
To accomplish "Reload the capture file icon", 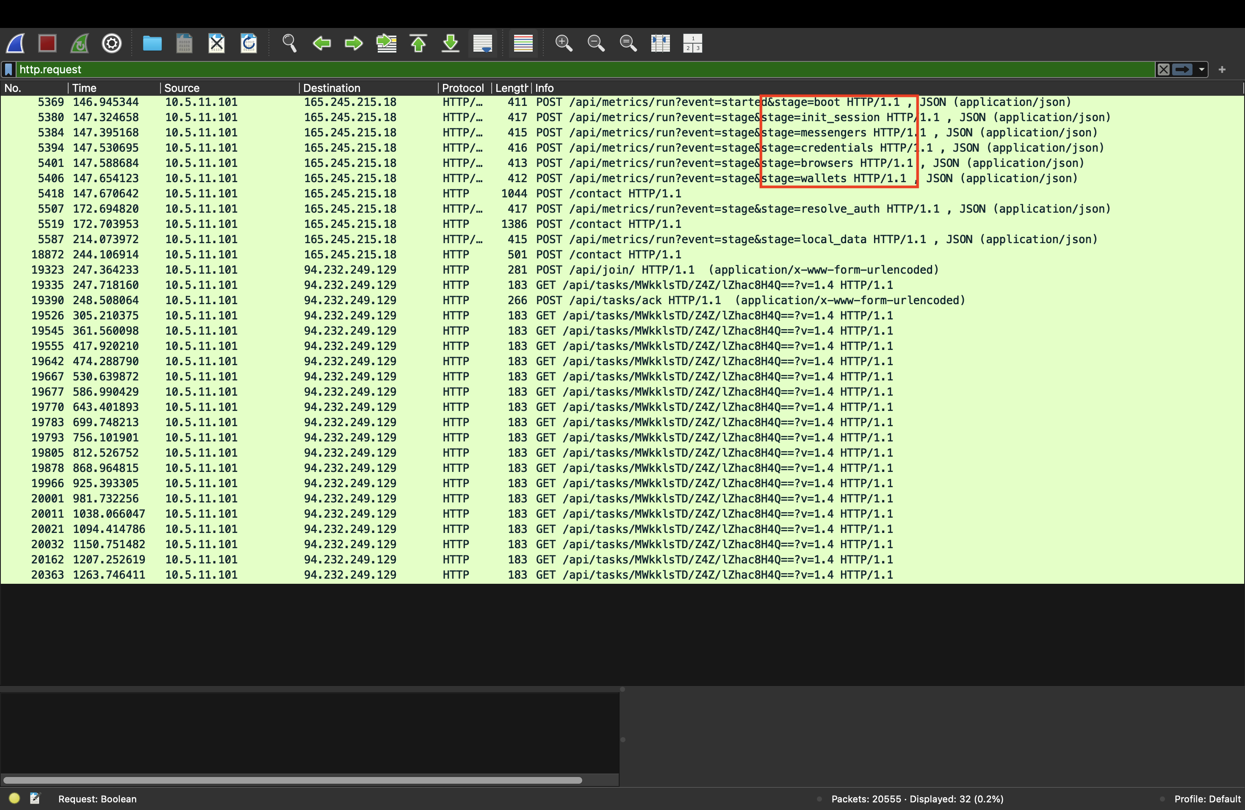I will (249, 44).
